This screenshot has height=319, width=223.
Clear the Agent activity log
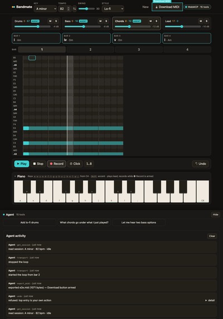point(212,236)
